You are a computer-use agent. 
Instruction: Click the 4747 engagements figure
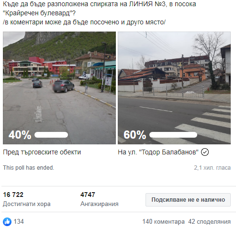[88, 195]
